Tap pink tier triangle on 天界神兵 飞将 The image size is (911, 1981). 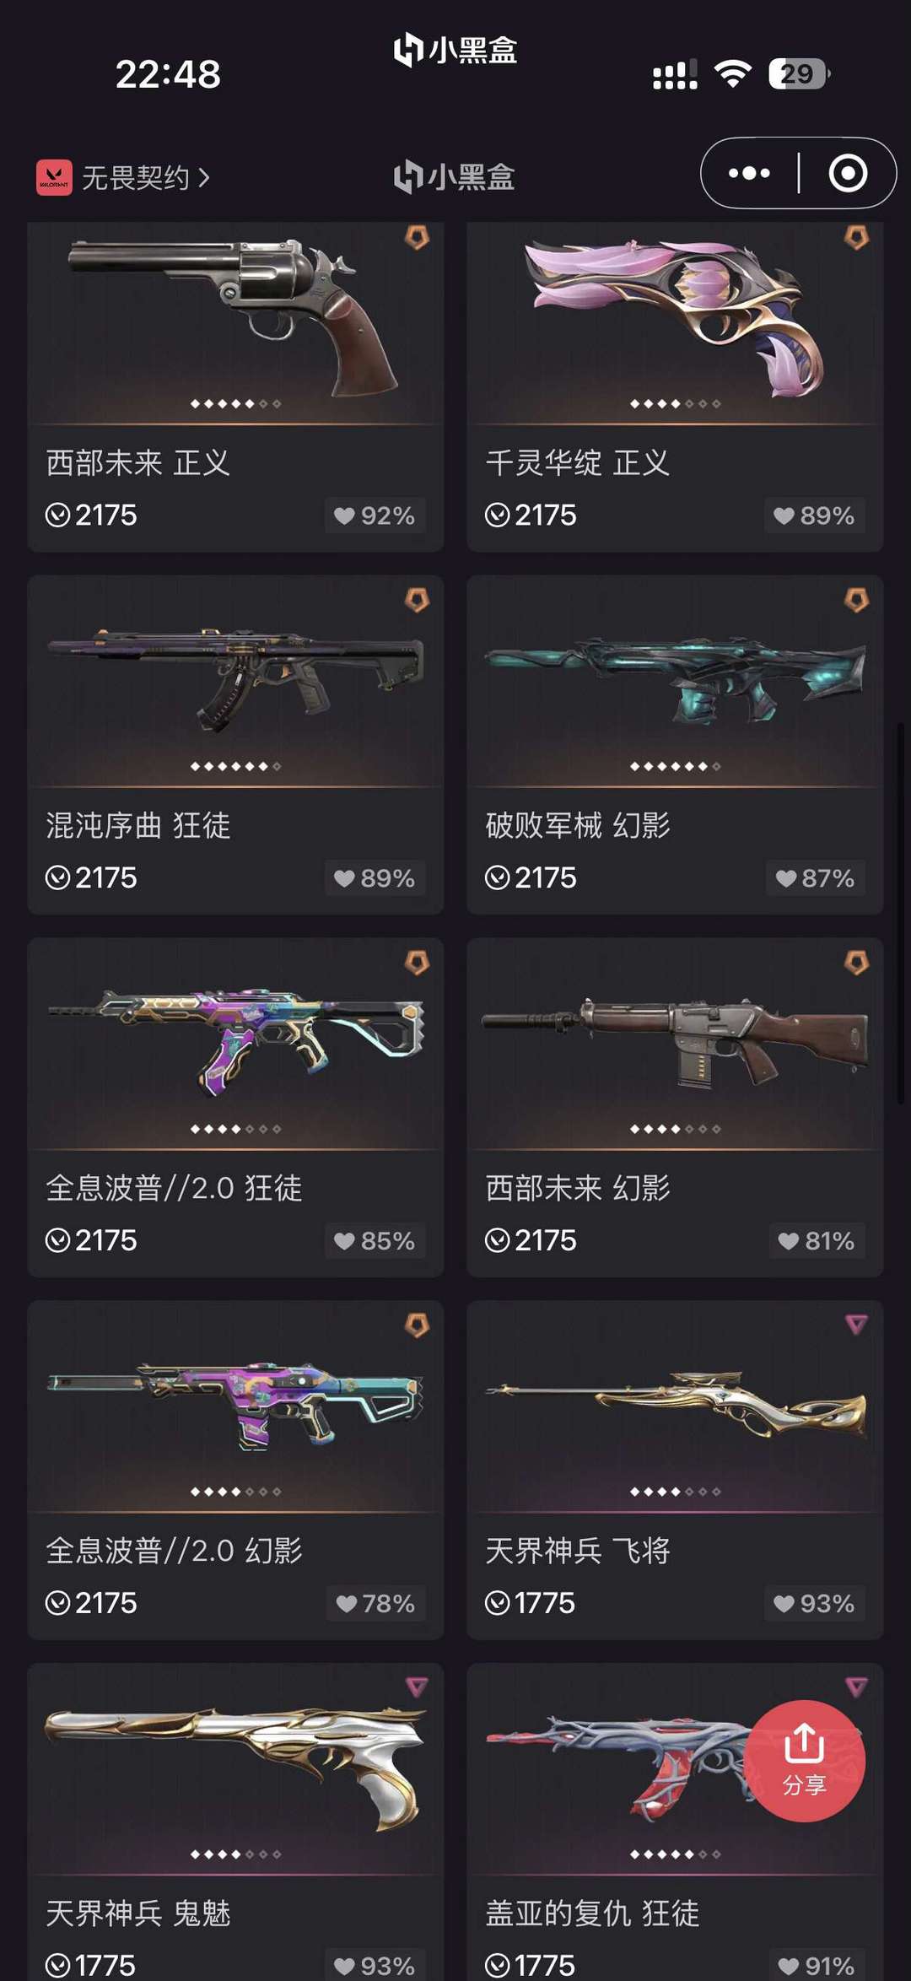pos(856,1325)
